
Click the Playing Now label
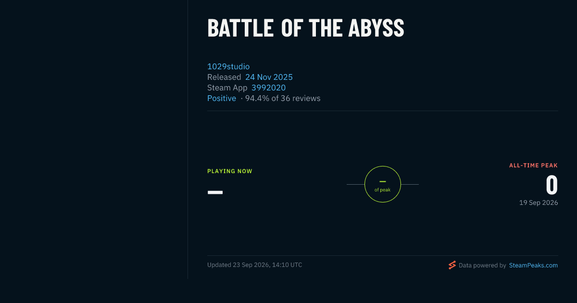230,171
